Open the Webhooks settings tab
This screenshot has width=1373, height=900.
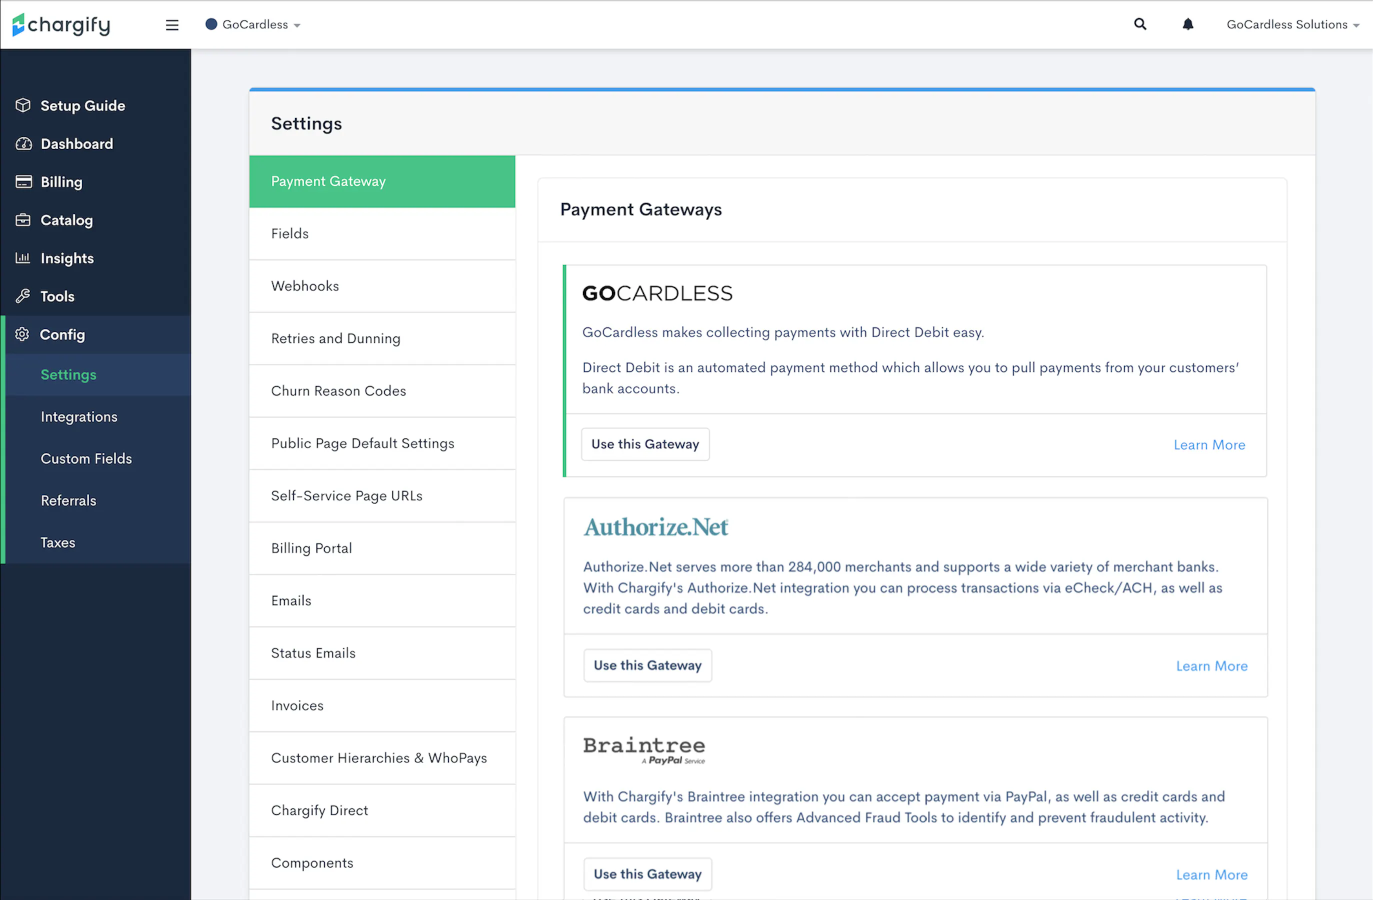pyautogui.click(x=305, y=286)
